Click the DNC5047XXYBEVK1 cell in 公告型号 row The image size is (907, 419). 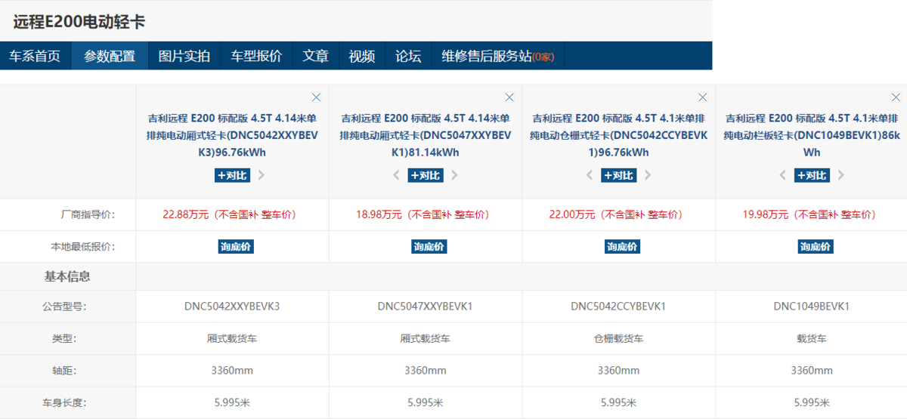coord(426,307)
